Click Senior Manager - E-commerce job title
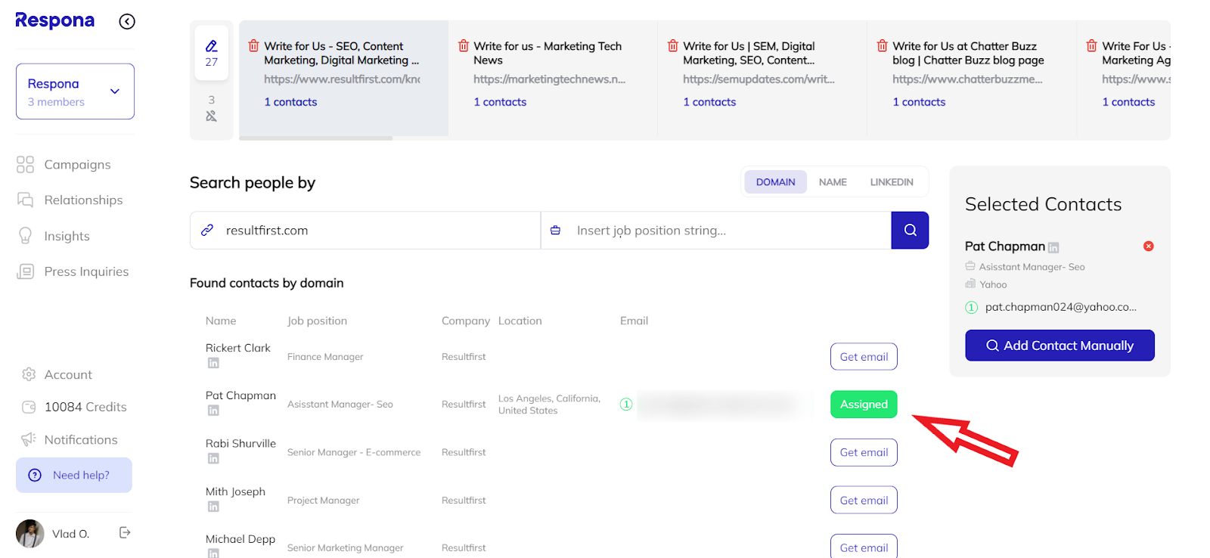This screenshot has height=558, width=1210. (354, 452)
